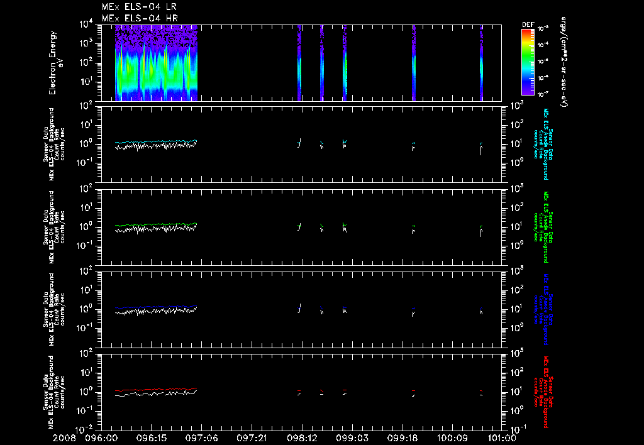Click the '099:03' time axis label
This screenshot has width=644, height=445.
click(352, 439)
